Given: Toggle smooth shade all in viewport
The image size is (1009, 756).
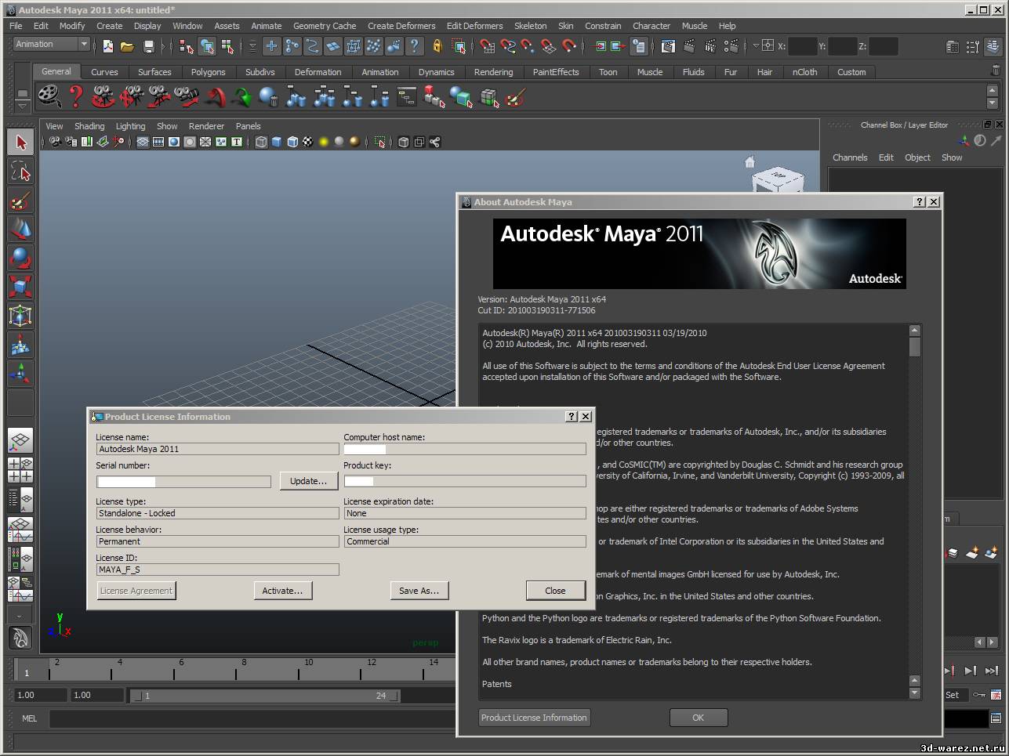Looking at the screenshot, I should coord(277,142).
